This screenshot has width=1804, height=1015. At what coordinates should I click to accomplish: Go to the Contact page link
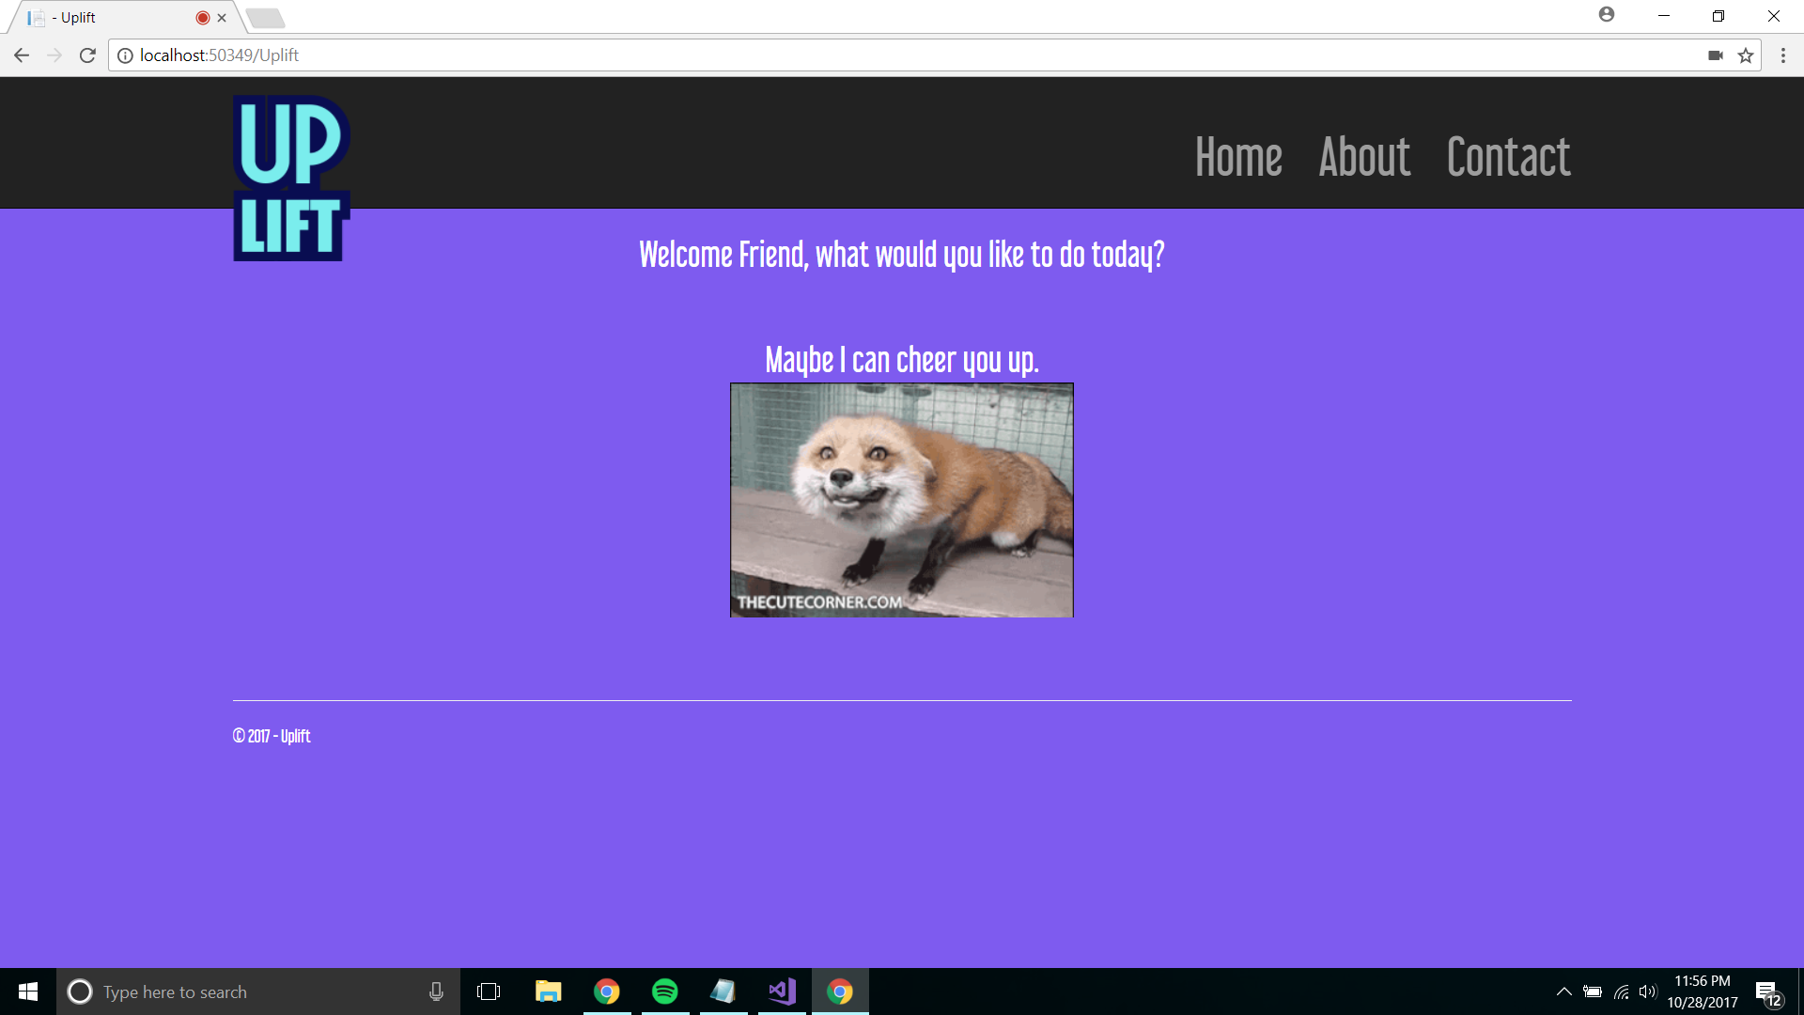[x=1508, y=157]
